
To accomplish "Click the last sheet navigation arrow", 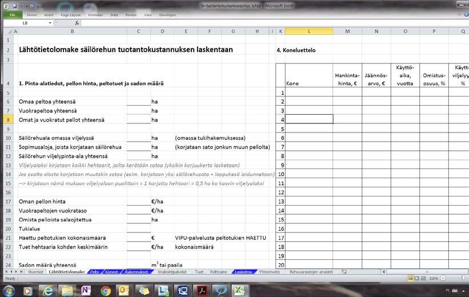I will (x=21, y=271).
